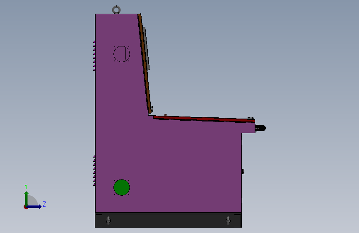Select the green circular plug on side panel
Image resolution: width=359 pixels, height=233 pixels.
coord(122,187)
